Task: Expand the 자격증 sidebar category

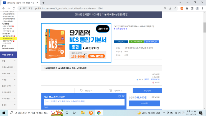Action: point(9,80)
